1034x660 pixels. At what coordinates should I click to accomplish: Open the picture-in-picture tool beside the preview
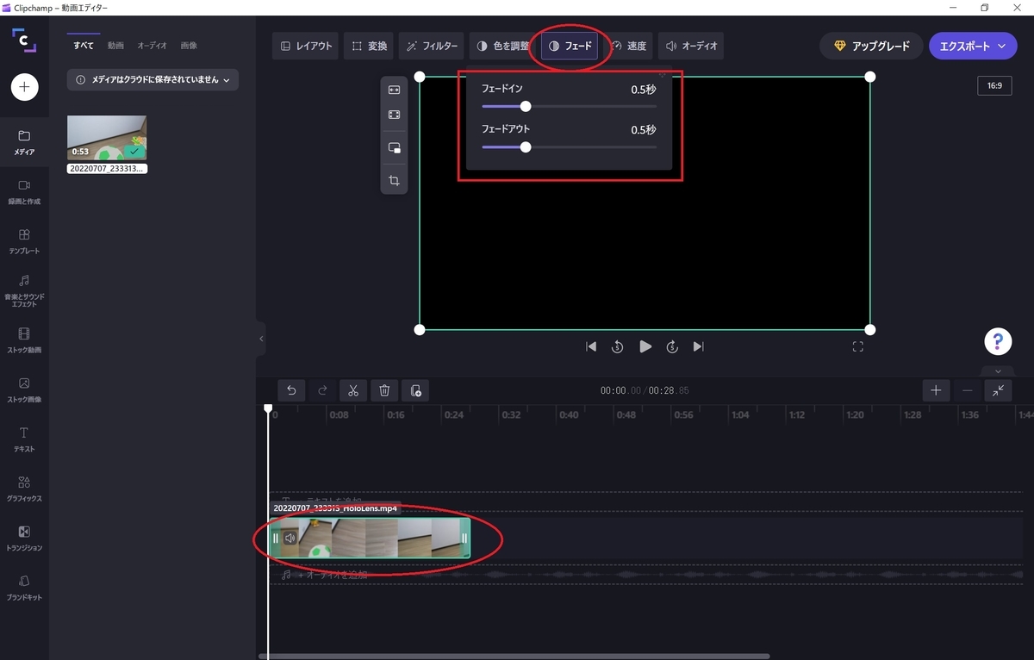pyautogui.click(x=394, y=147)
